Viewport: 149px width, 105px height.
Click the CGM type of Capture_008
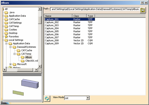(90, 40)
